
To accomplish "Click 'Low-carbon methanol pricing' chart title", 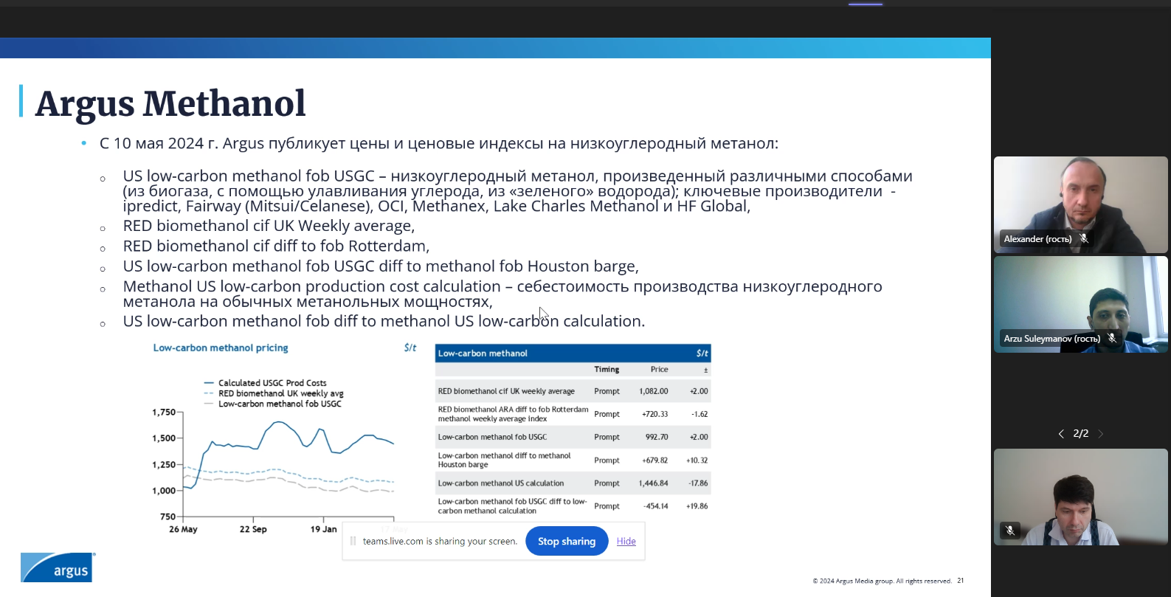I will point(221,348).
